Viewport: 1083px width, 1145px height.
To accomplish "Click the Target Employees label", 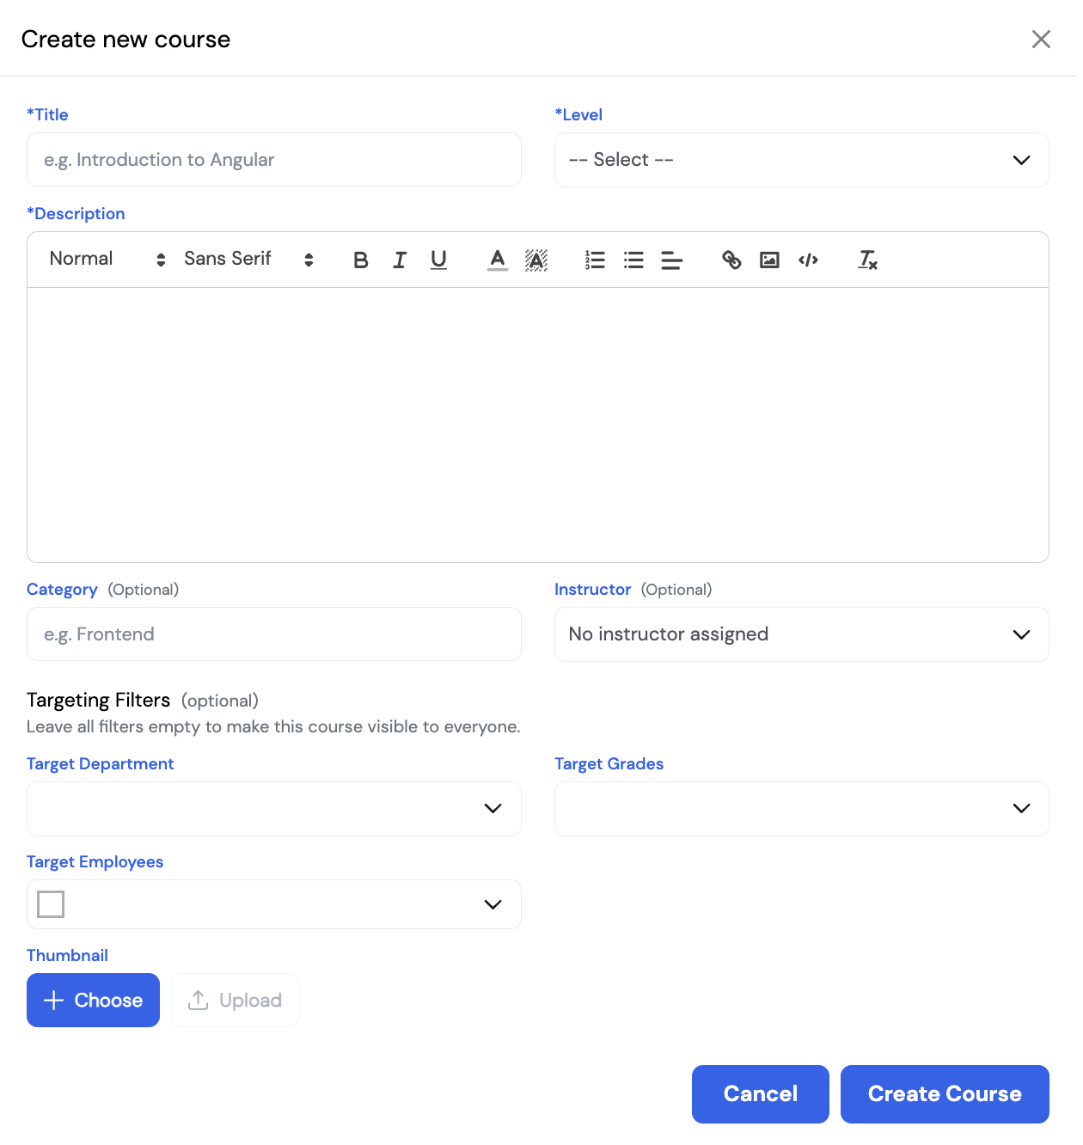I will tap(95, 862).
